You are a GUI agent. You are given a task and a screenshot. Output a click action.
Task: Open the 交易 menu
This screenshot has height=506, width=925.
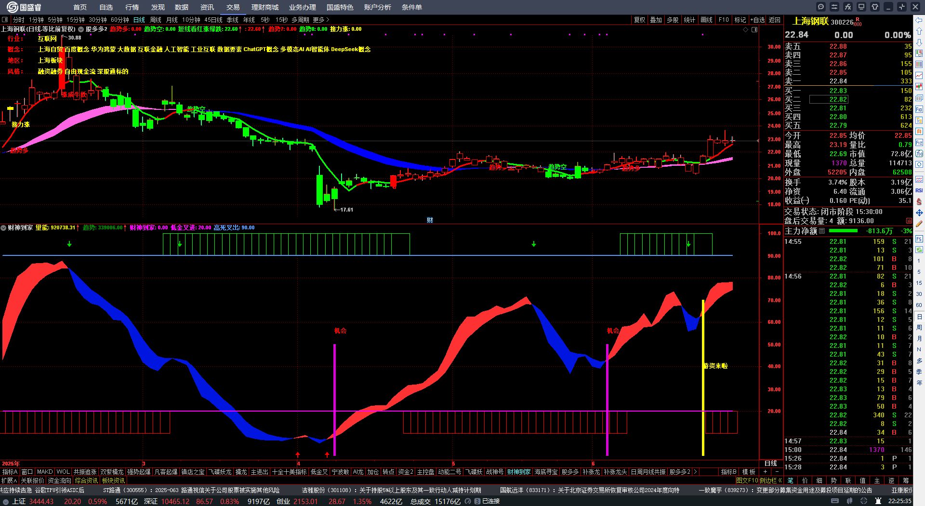[233, 7]
